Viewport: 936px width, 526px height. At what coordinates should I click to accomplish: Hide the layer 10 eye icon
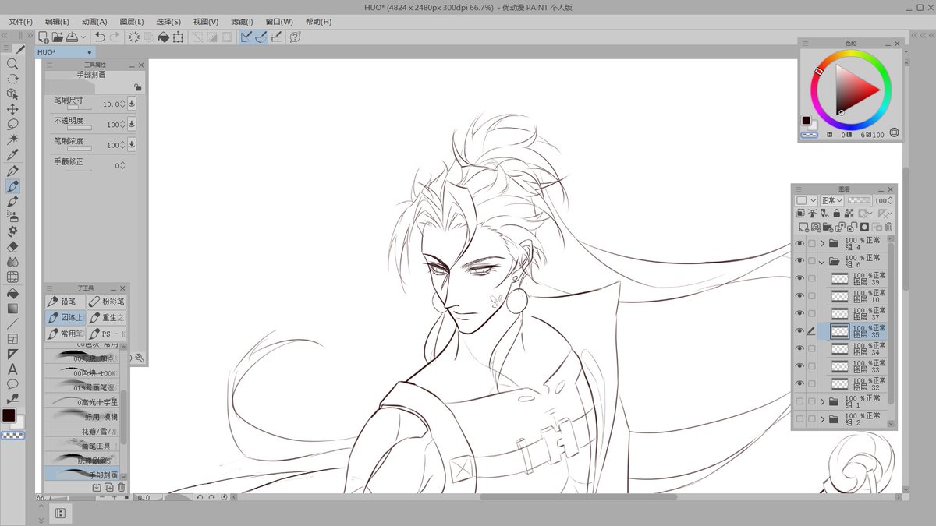(799, 296)
